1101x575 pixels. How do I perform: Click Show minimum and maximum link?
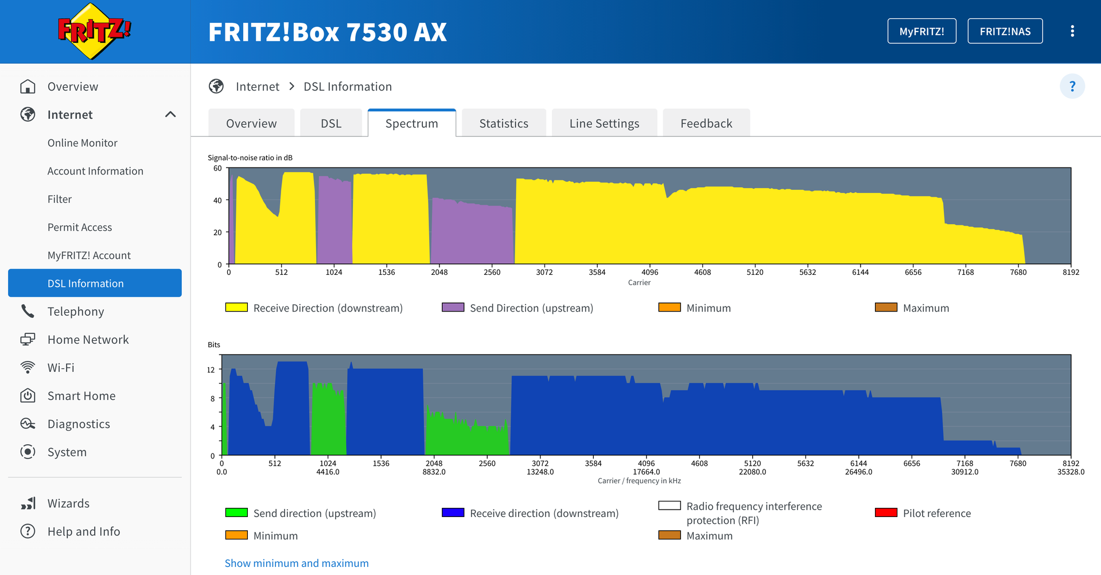(296, 563)
